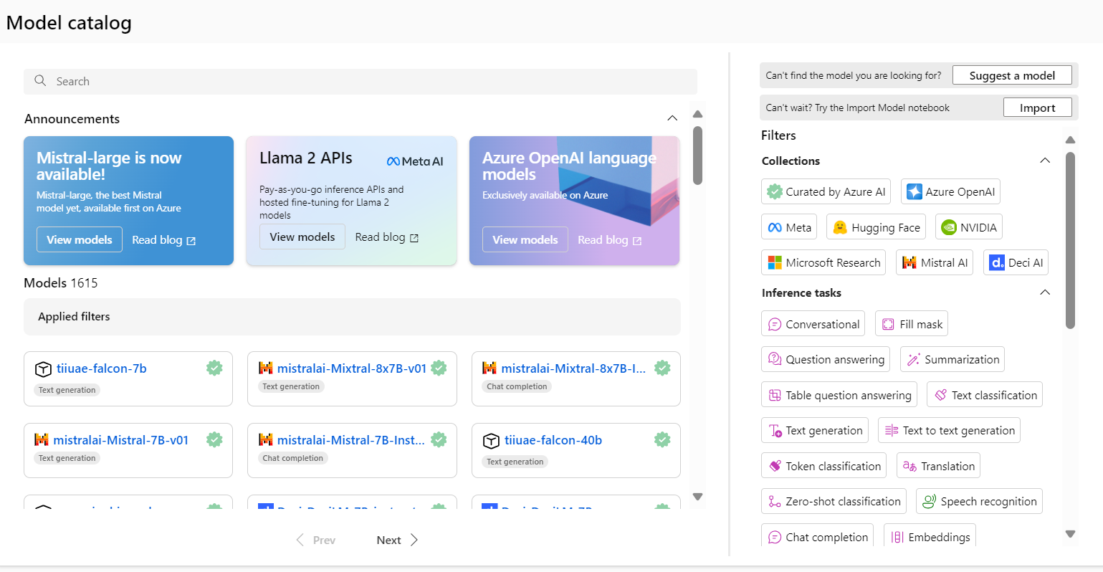Click the Meta infinity logo icon
Image resolution: width=1103 pixels, height=572 pixels.
[x=775, y=227]
